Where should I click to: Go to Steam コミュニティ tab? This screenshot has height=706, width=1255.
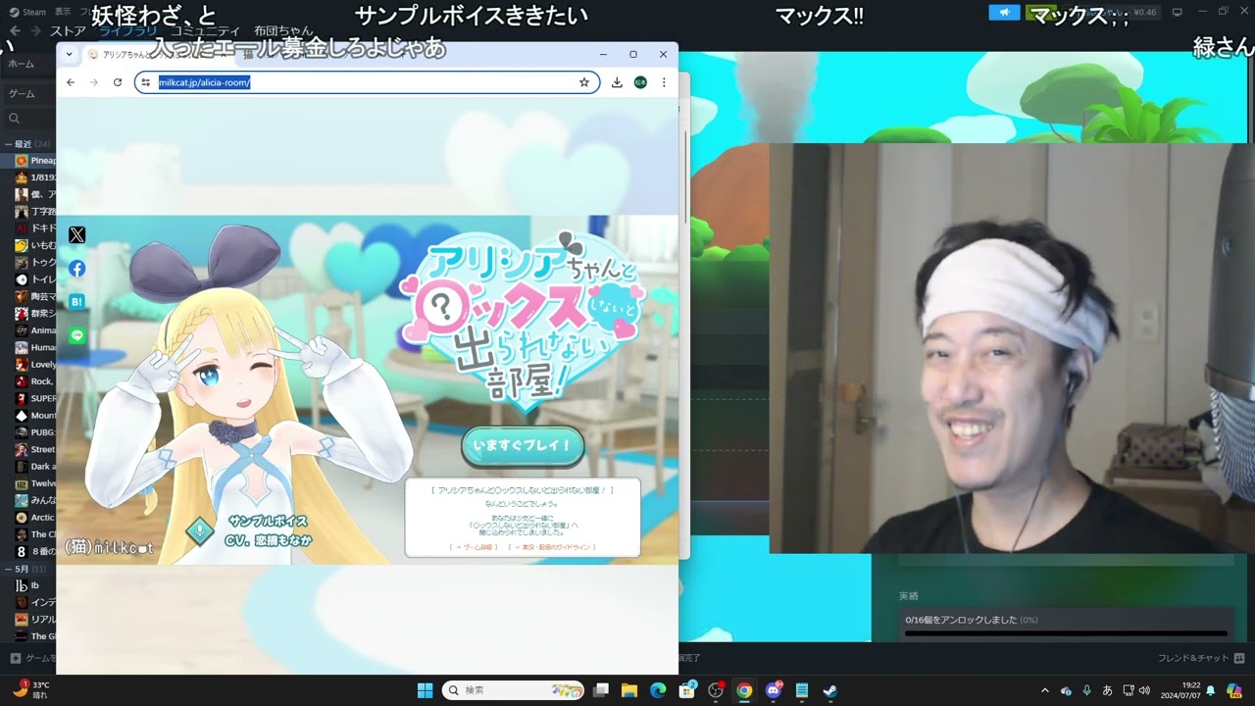tap(204, 31)
